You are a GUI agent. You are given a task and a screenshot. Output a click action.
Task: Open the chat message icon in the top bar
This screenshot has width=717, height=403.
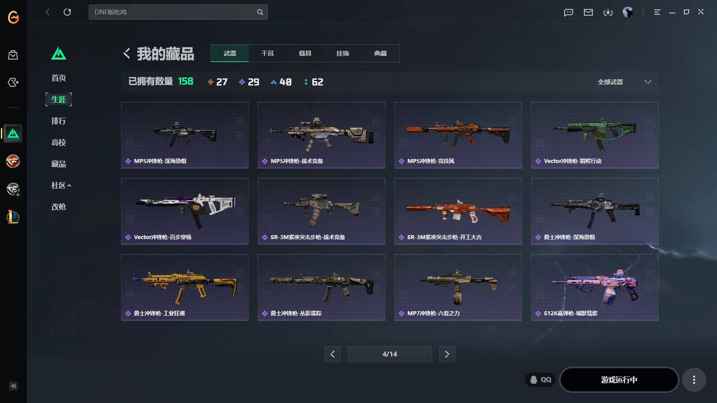[569, 13]
